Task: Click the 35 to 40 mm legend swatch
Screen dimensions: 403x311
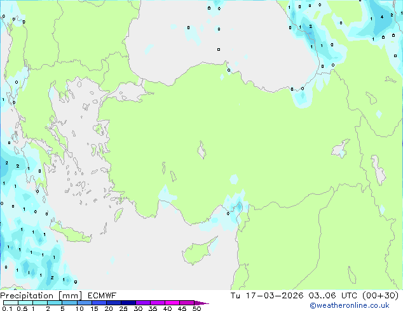Action: pyautogui.click(x=157, y=303)
